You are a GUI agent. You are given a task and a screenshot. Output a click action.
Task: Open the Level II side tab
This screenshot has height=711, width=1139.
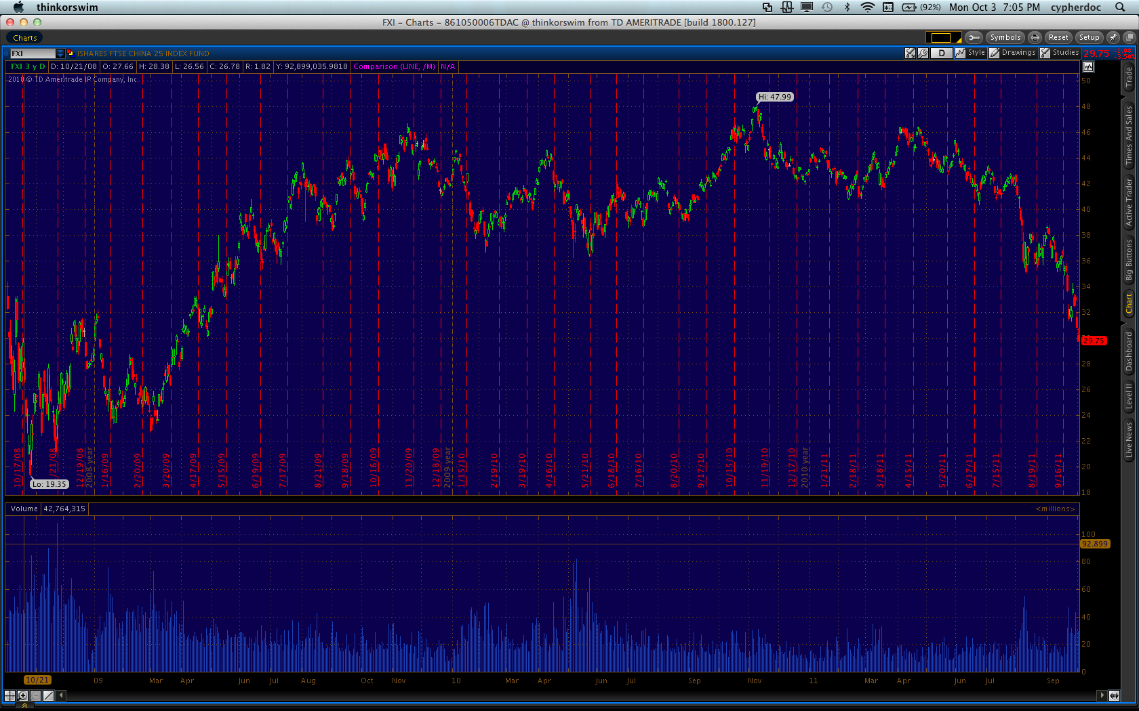click(x=1129, y=397)
